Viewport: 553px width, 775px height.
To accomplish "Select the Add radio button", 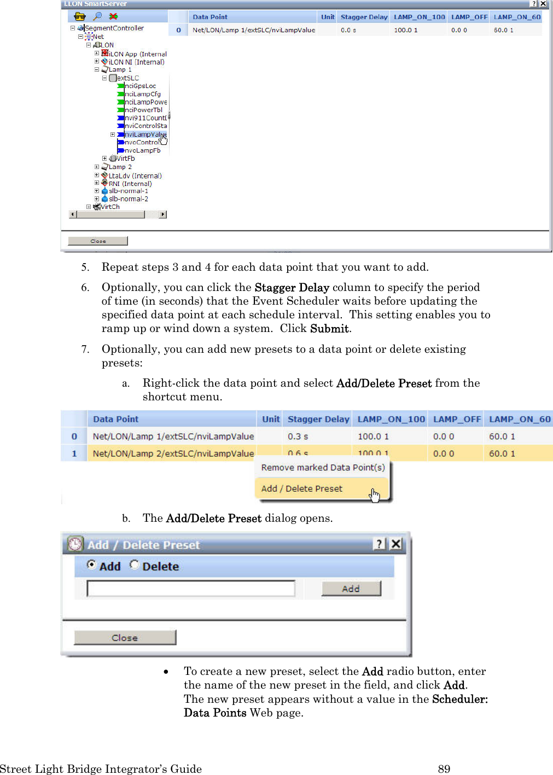I will [92, 565].
